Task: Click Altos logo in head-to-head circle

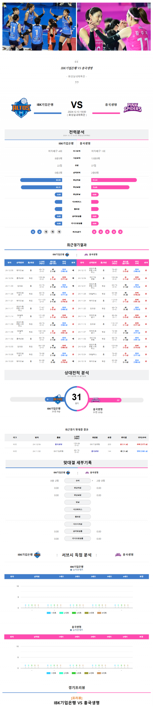Action: click(x=58, y=399)
